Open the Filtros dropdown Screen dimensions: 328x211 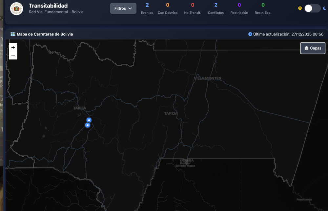coord(123,9)
